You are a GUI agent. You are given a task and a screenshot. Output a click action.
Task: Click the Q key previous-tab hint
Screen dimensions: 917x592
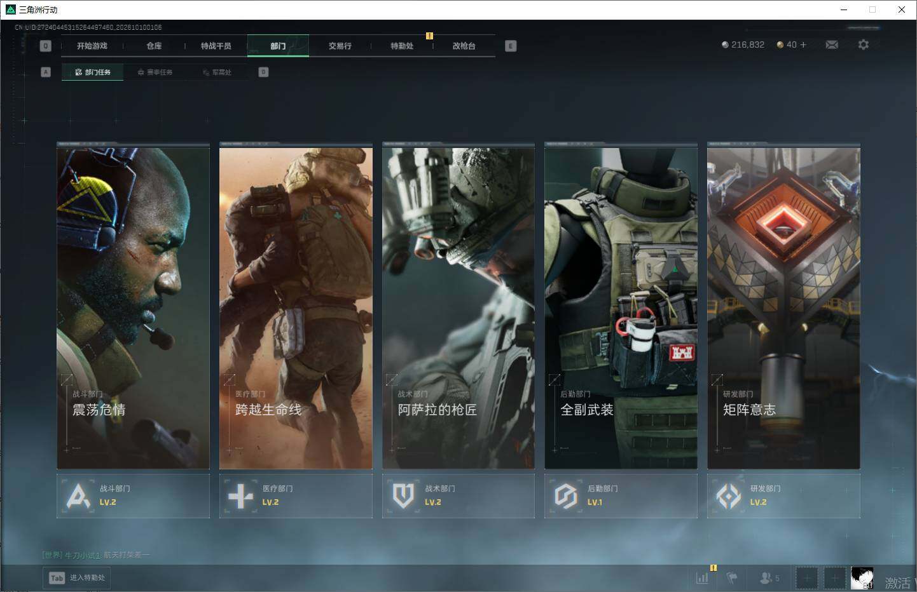click(45, 46)
